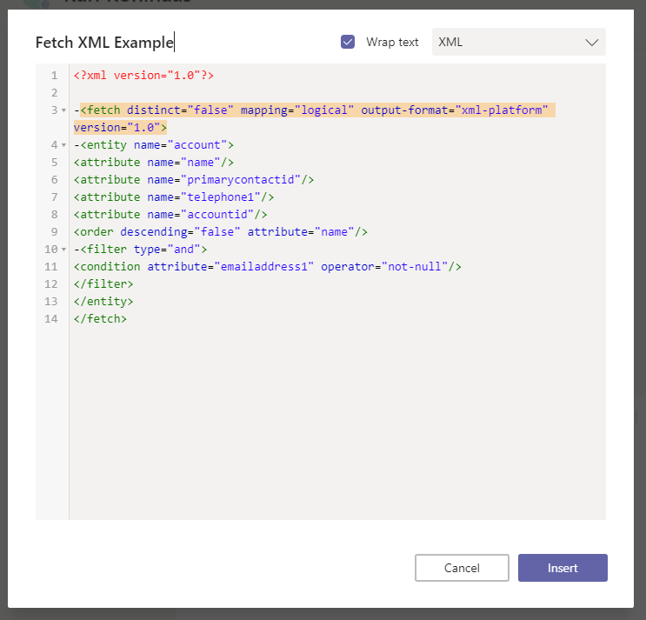The image size is (646, 620).
Task: Click the order descending="false" line
Action: (x=221, y=232)
